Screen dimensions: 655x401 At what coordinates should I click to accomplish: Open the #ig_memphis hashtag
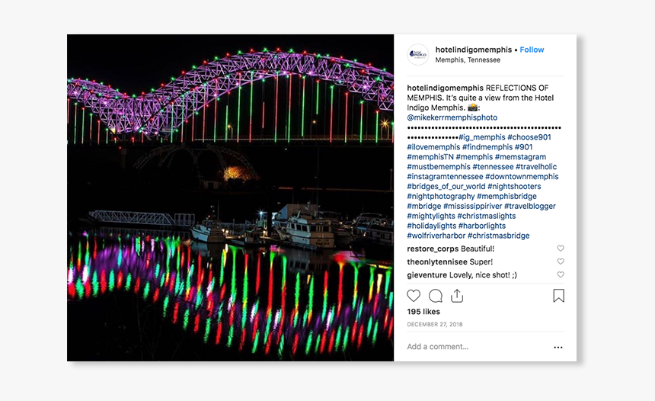point(481,137)
